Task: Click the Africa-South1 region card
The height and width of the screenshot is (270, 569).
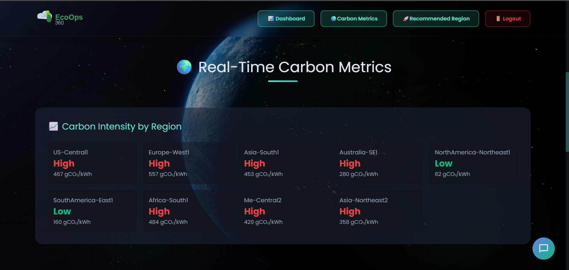Action: (187, 211)
